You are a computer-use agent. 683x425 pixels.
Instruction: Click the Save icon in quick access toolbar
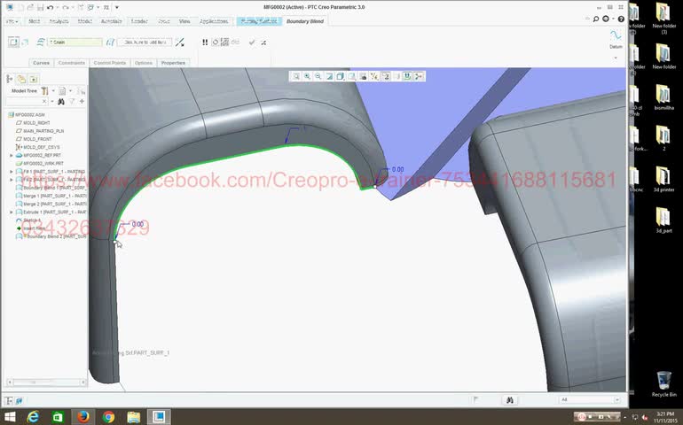[40, 7]
